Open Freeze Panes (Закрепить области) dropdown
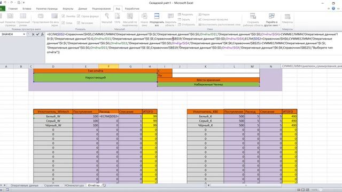This screenshot has height=192, width=342. click(170, 19)
